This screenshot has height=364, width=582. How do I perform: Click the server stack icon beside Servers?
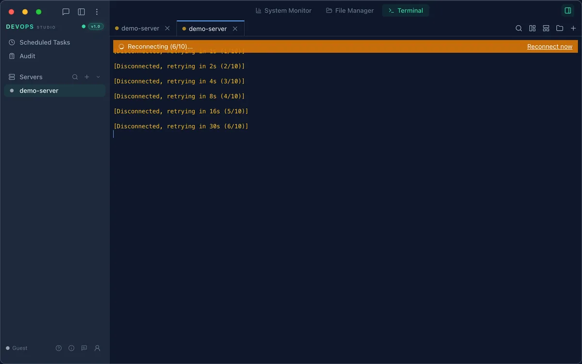tap(12, 77)
